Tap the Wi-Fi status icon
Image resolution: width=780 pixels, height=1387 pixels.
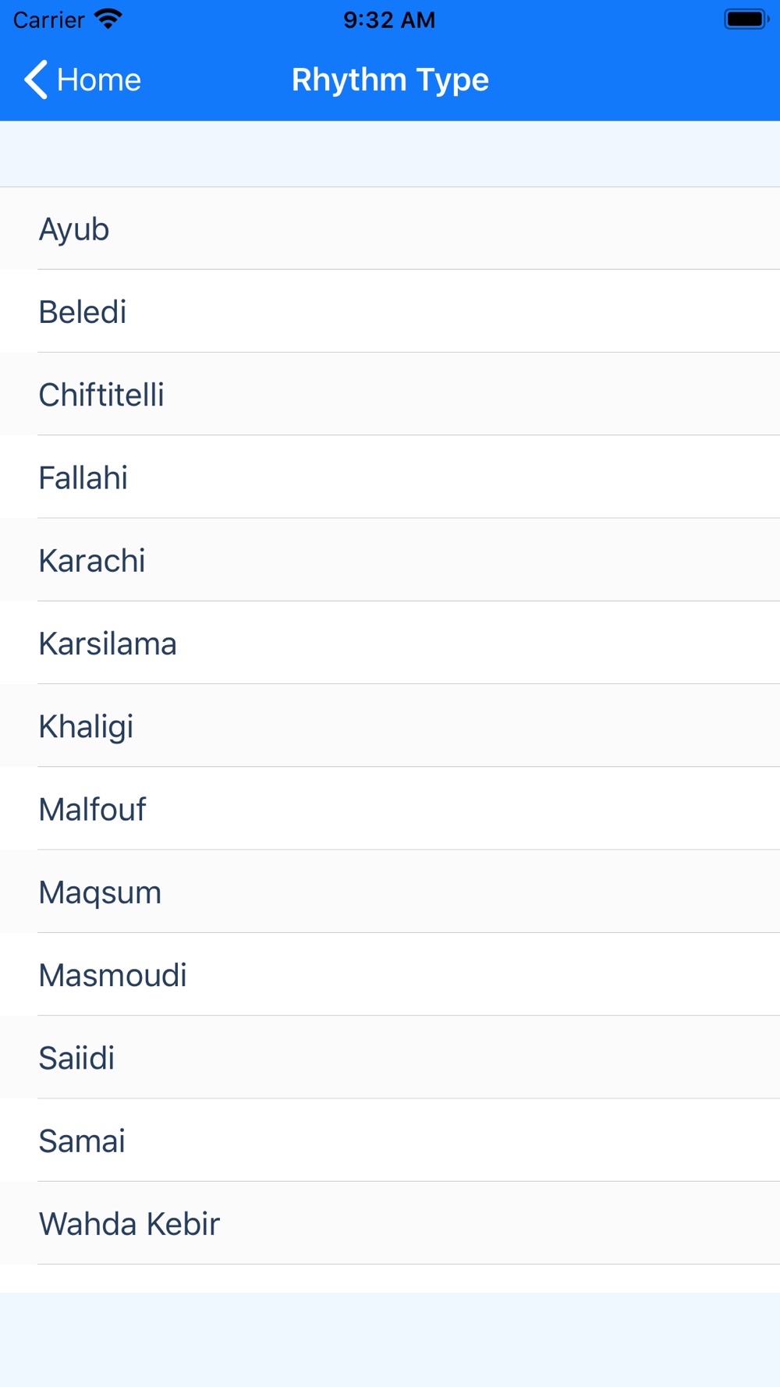point(108,19)
